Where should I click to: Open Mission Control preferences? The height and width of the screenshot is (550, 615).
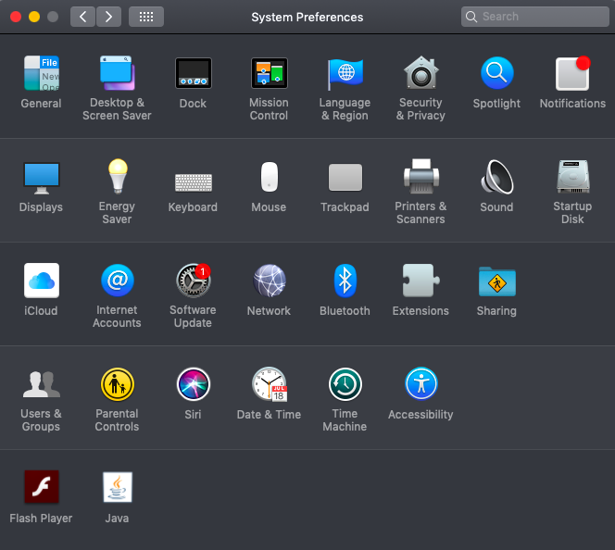click(x=269, y=74)
